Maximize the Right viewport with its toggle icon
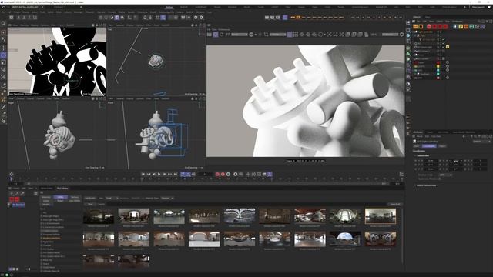493x277 pixels. tap(104, 98)
